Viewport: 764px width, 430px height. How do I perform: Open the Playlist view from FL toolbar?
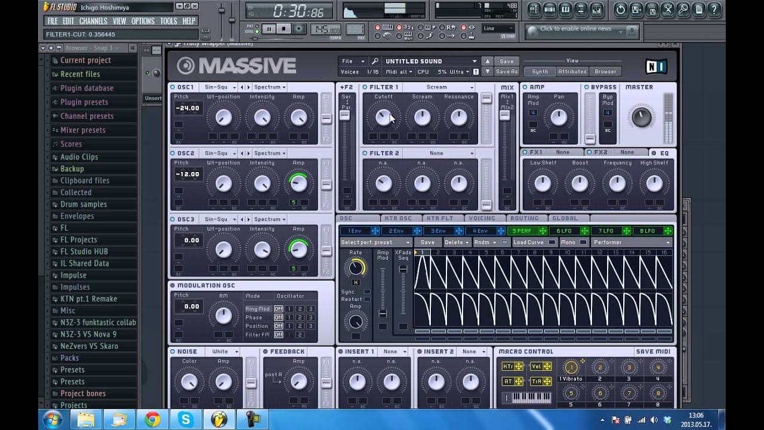[534, 10]
